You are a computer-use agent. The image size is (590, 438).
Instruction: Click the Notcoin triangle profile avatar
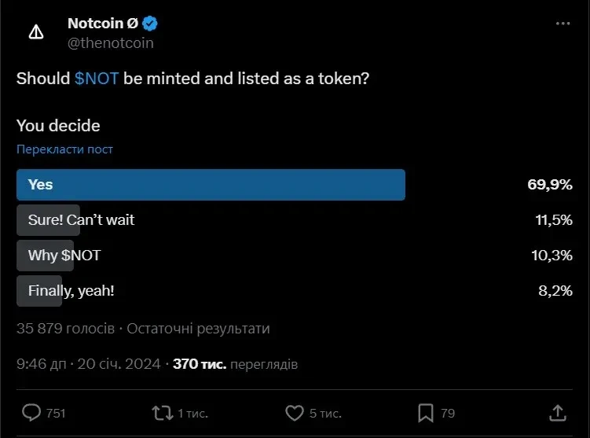[x=36, y=33]
